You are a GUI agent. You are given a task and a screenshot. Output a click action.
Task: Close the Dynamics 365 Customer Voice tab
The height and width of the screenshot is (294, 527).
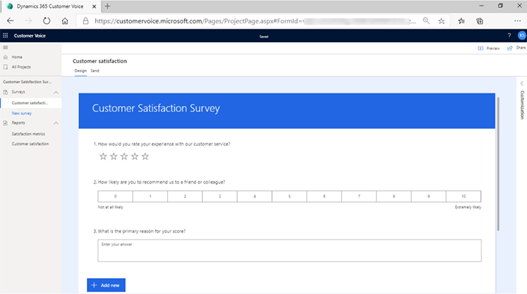tap(94, 7)
